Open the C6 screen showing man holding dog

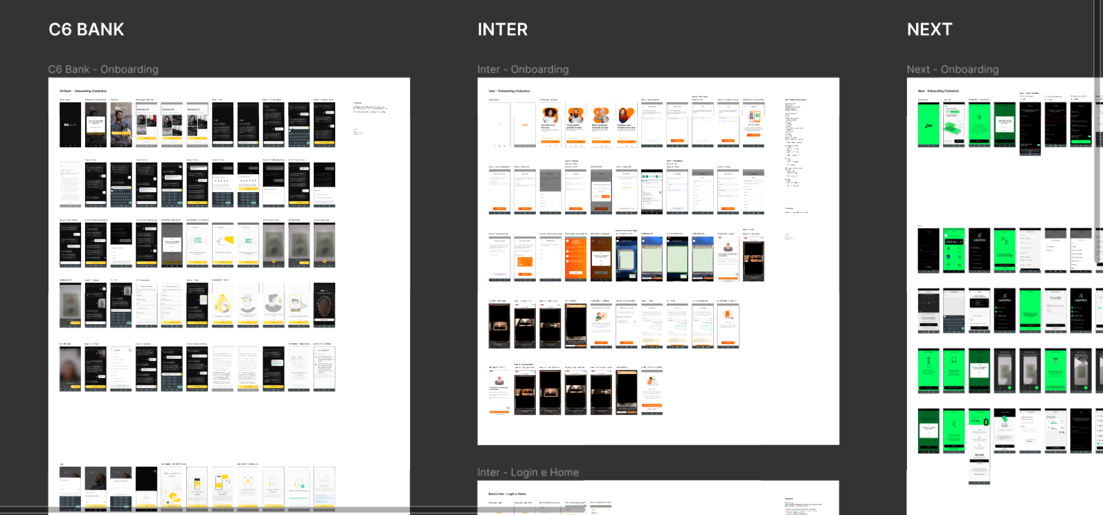[x=121, y=124]
